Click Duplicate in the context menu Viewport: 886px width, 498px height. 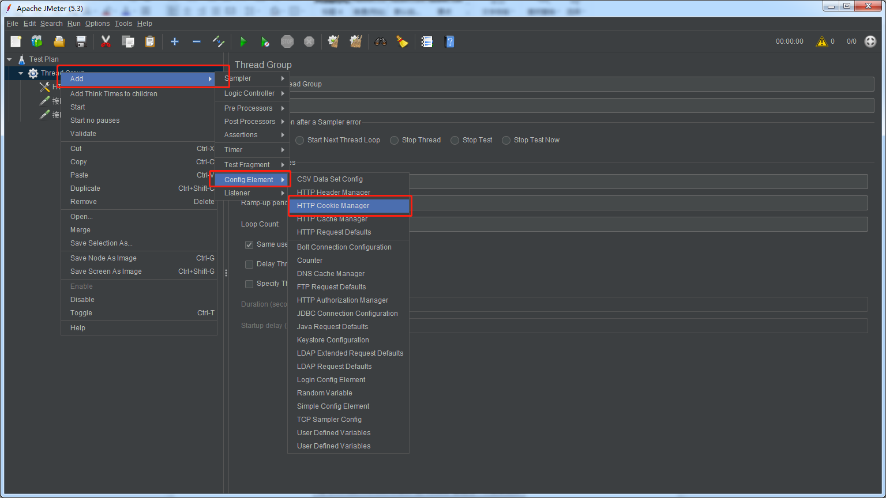85,188
